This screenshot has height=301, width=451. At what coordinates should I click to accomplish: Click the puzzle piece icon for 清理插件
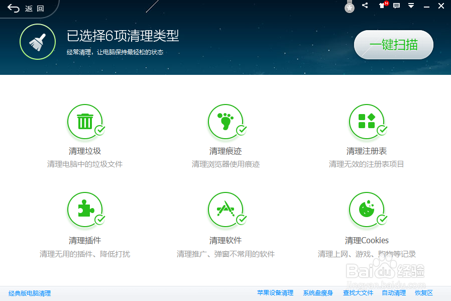click(x=84, y=210)
